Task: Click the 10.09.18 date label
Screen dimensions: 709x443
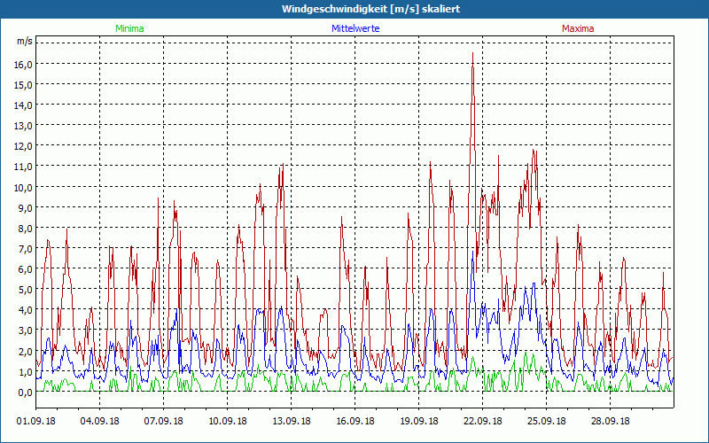Action: [227, 421]
